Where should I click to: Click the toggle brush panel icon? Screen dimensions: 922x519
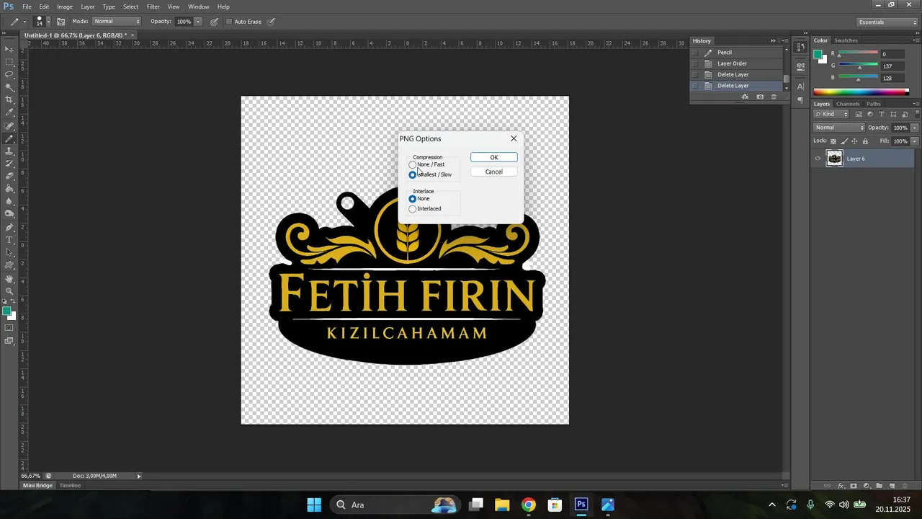click(61, 22)
